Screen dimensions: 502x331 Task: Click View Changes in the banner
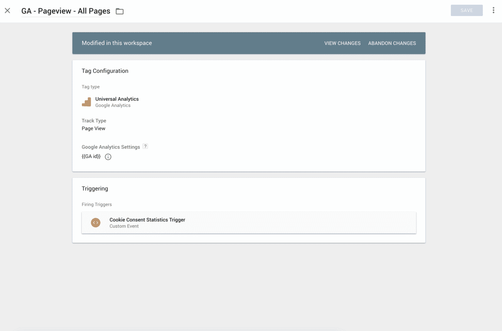342,43
